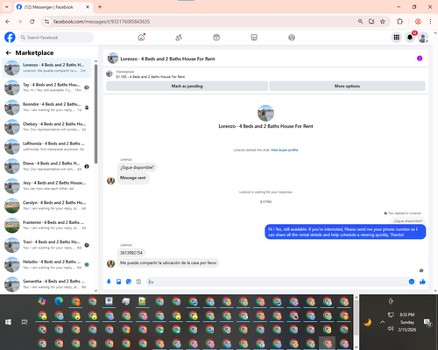Reload the page

click(x=32, y=22)
